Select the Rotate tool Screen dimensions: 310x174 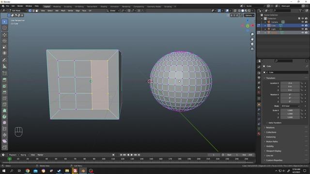[x=4, y=41]
